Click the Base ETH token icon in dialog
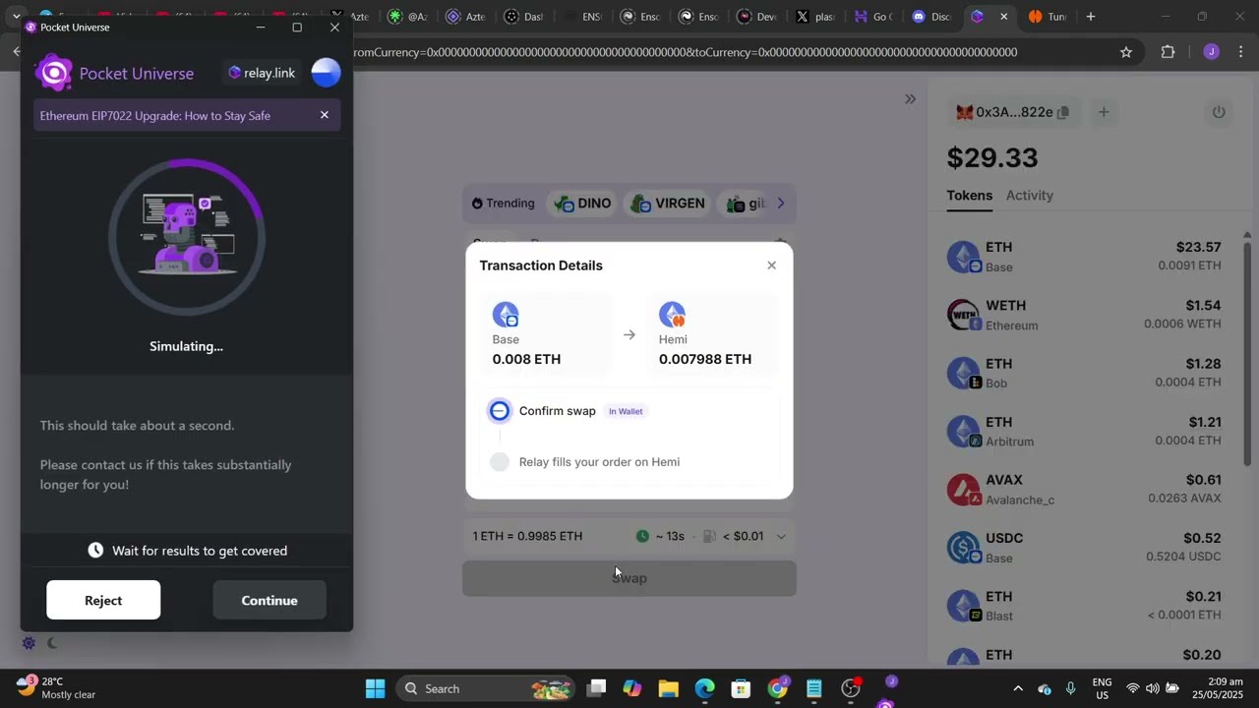Screen dimensions: 1259x708 click(506, 315)
